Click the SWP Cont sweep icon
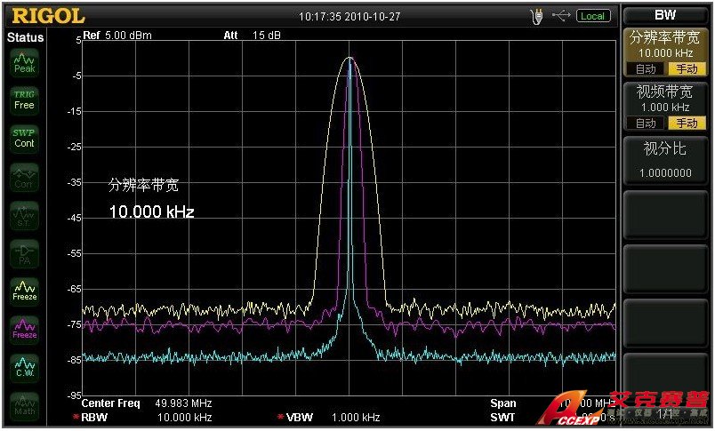This screenshot has width=715, height=431. click(x=24, y=138)
